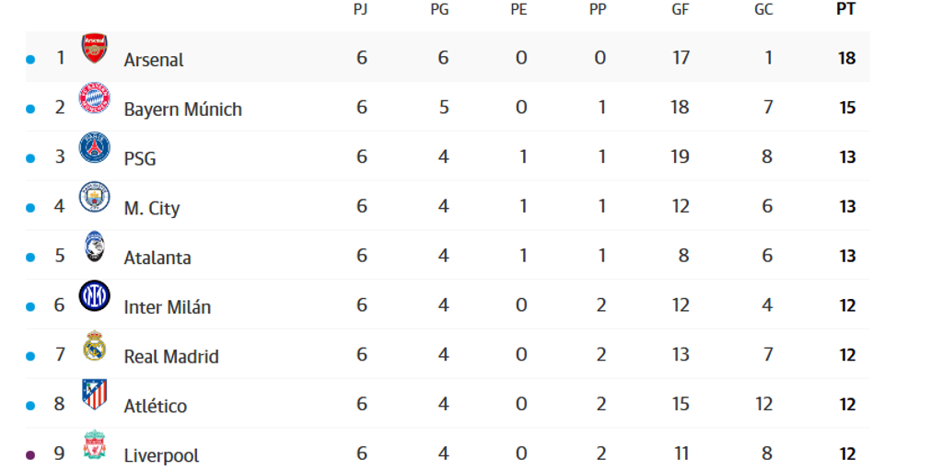Click the PSG club crest
943x471 pixels.
point(94,148)
